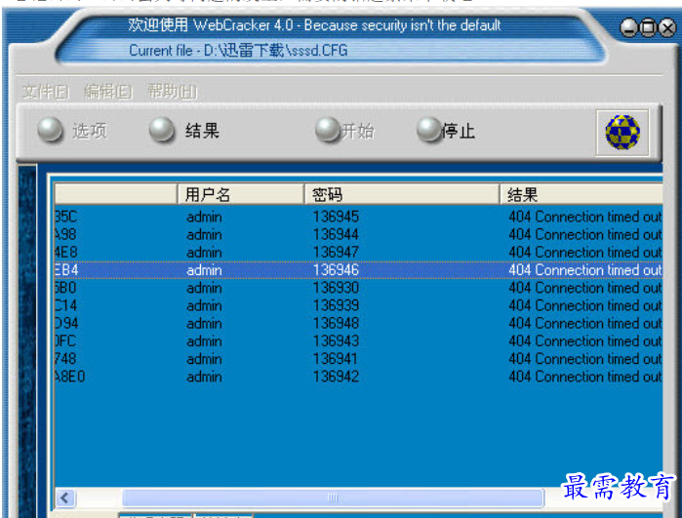682x518 pixels.
Task: Open the 文件(F) menu
Action: pos(46,92)
